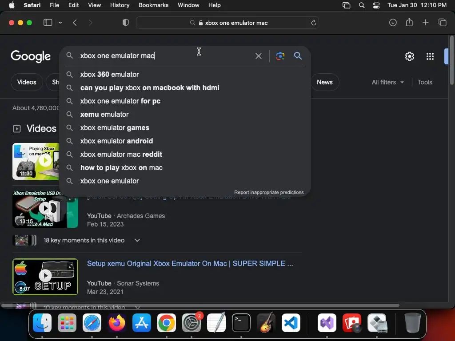Open Safari privacy report shield
Image resolution: width=455 pixels, height=341 pixels.
click(x=126, y=23)
